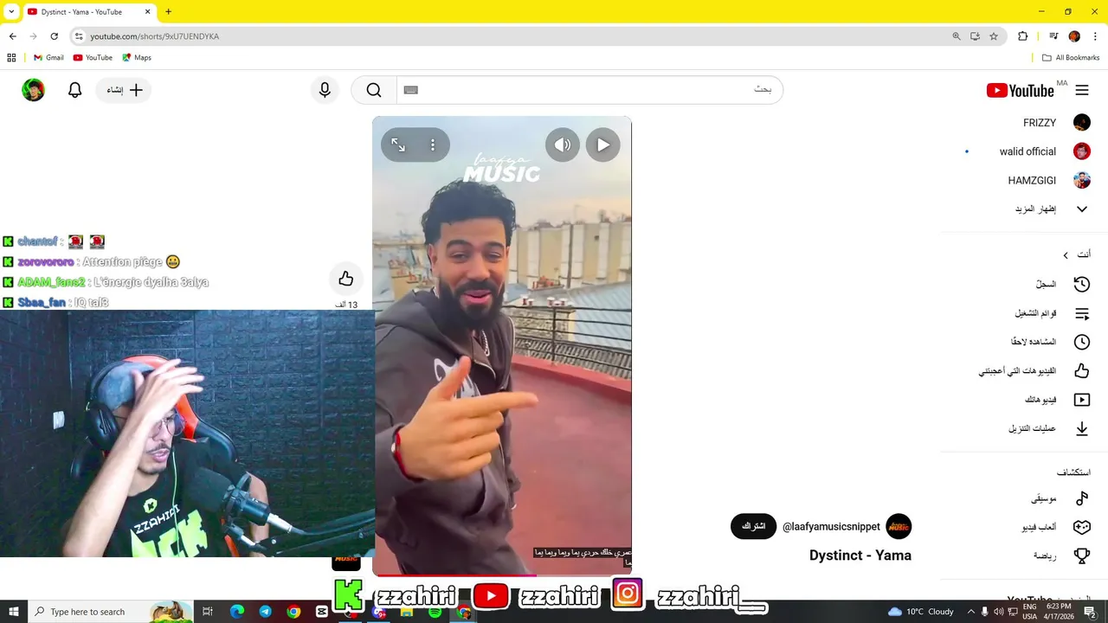Open the أنت (You) section chevron
Screen dimensions: 1108x623
coord(1066,255)
